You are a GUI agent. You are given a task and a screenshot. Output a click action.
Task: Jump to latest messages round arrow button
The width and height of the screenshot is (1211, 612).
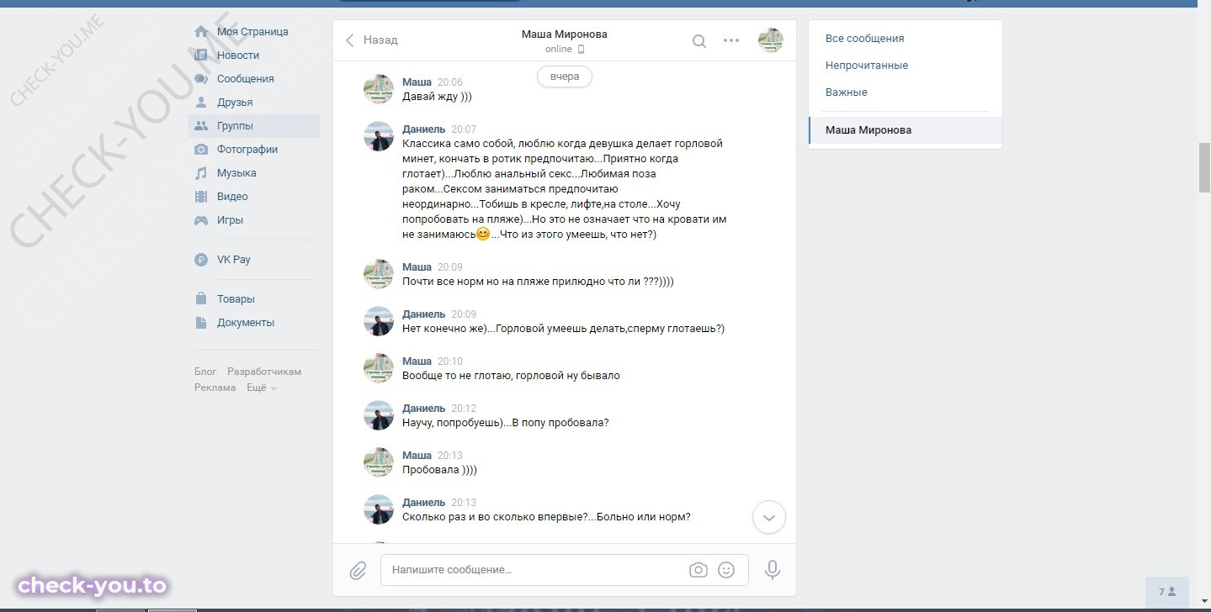[x=769, y=518]
